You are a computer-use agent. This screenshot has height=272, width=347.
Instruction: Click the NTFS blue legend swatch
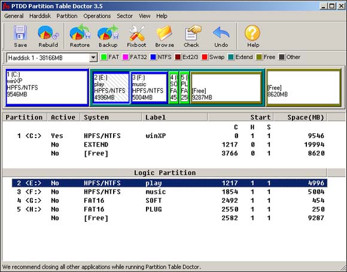pyautogui.click(x=153, y=57)
